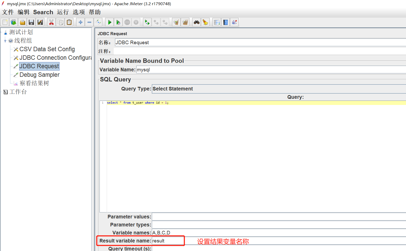Click the Toggle enable/disable toolbar icon
This screenshot has height=251, width=406.
98,22
